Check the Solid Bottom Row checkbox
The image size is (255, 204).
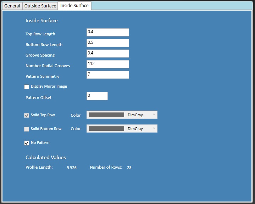click(27, 129)
